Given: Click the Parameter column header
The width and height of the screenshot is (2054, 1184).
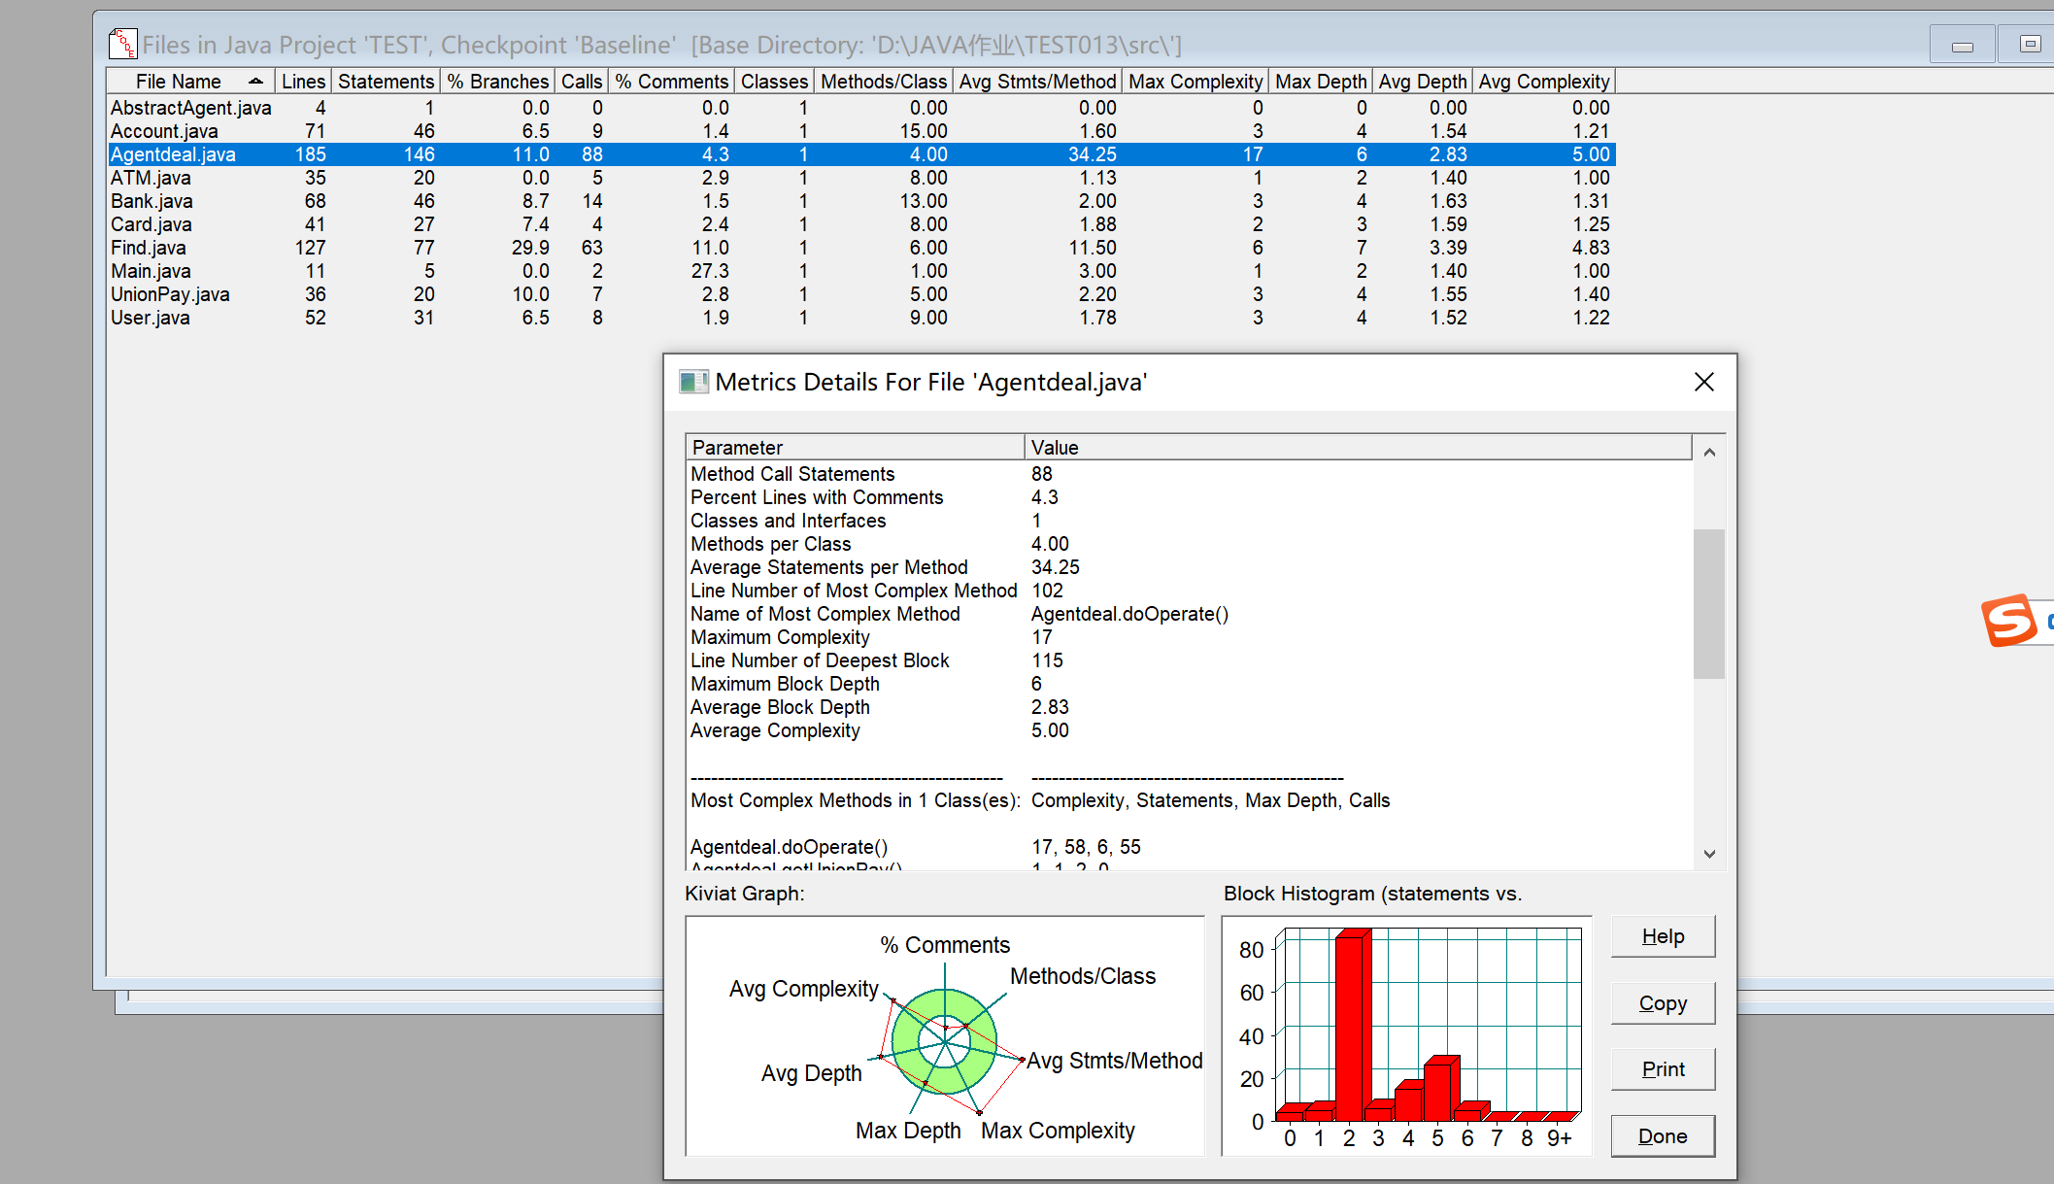Looking at the screenshot, I should pos(854,448).
